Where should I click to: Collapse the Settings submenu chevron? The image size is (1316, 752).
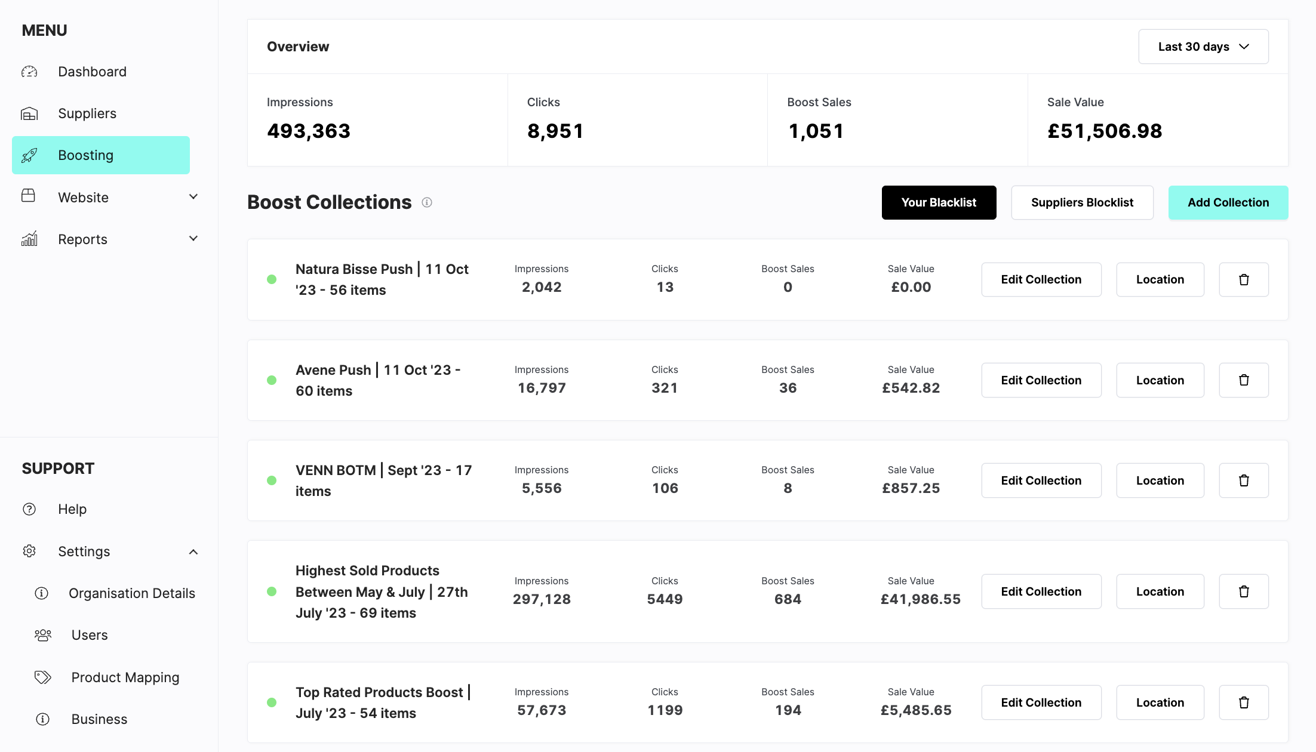[193, 551]
